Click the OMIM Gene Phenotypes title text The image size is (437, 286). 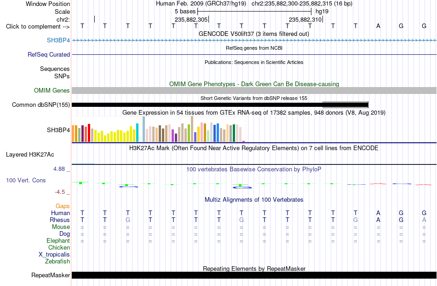254,84
